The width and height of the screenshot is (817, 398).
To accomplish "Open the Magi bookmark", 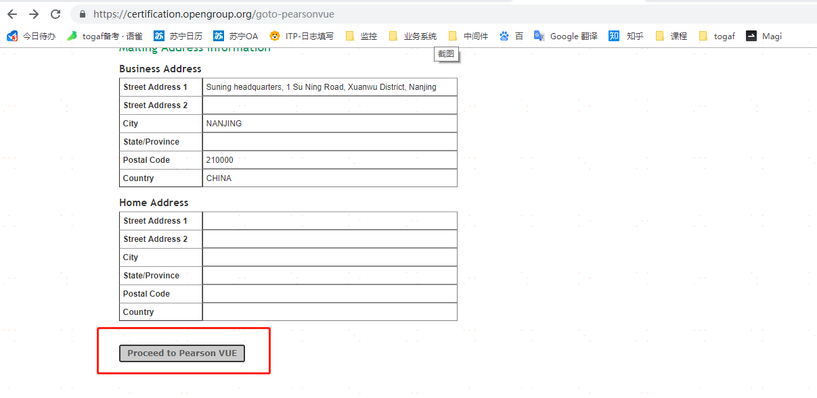I will 764,36.
